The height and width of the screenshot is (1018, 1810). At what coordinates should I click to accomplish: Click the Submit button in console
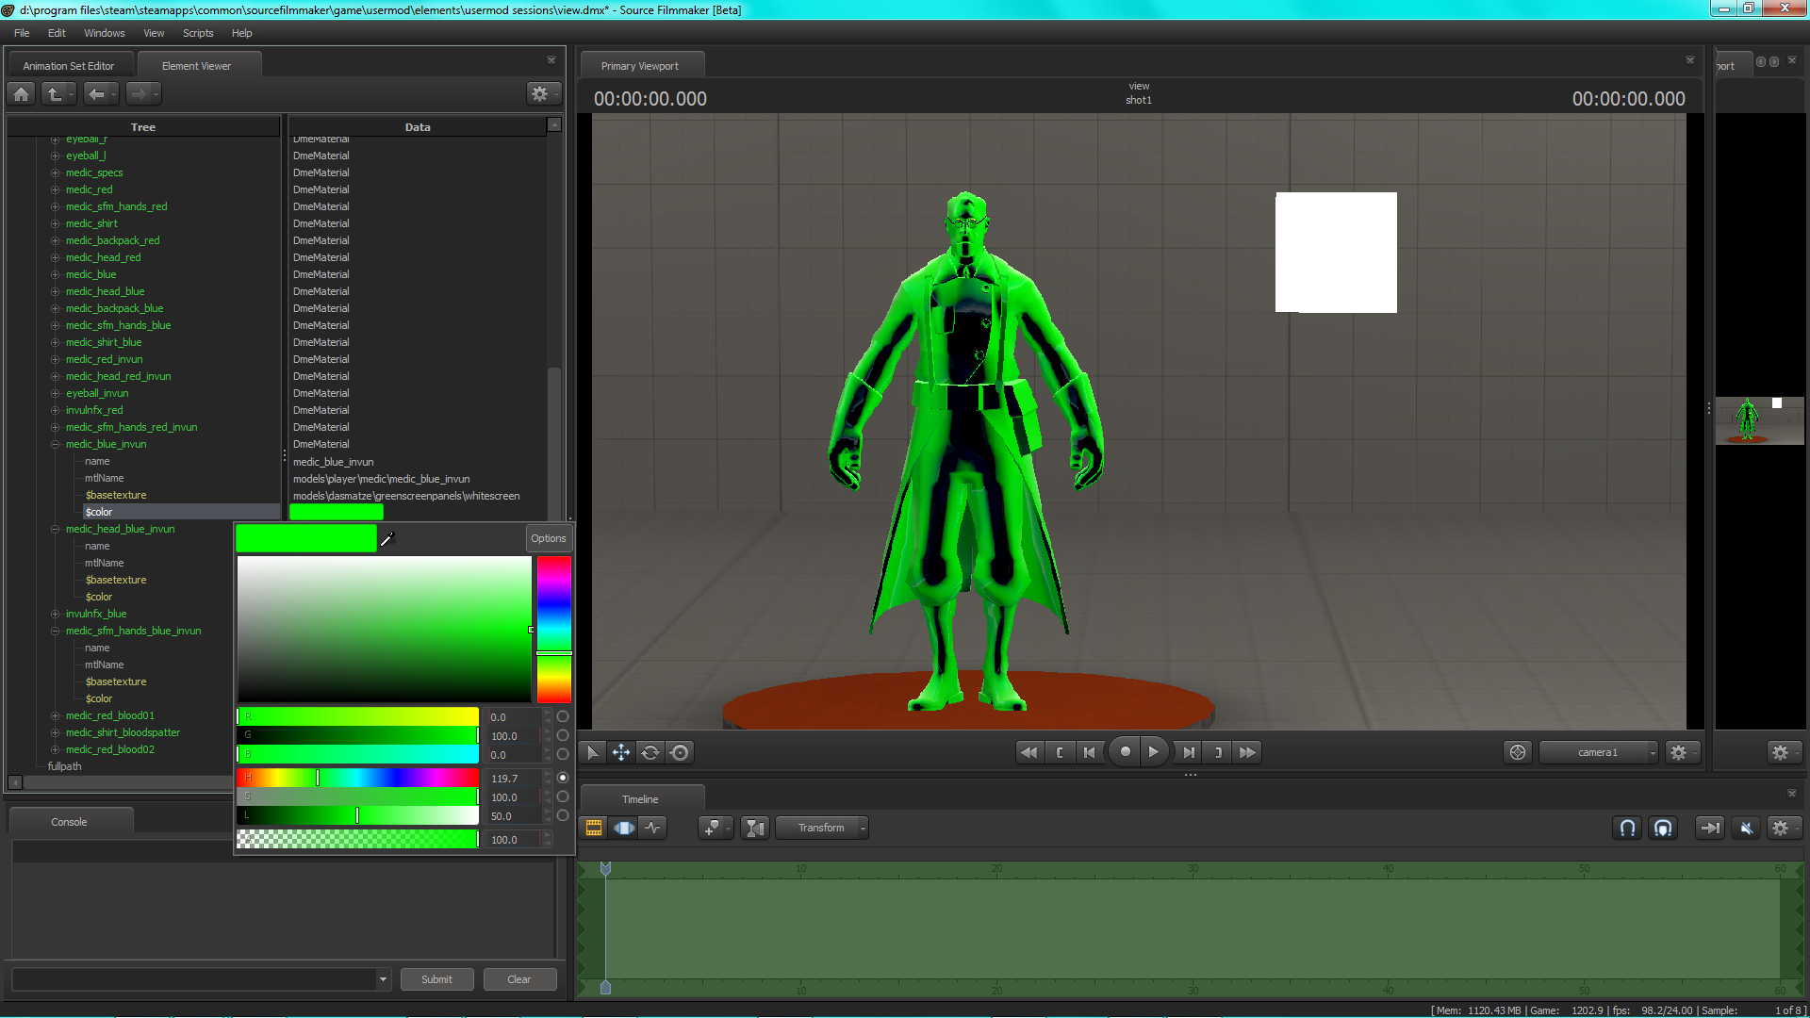point(436,979)
